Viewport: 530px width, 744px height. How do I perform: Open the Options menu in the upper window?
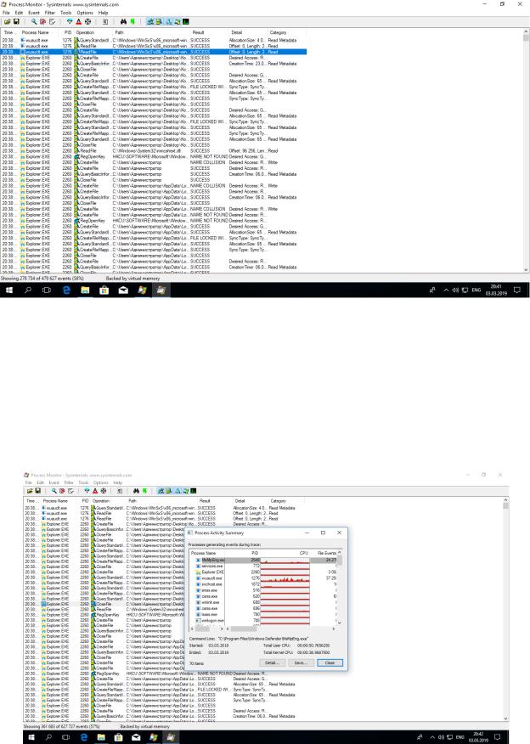(85, 13)
